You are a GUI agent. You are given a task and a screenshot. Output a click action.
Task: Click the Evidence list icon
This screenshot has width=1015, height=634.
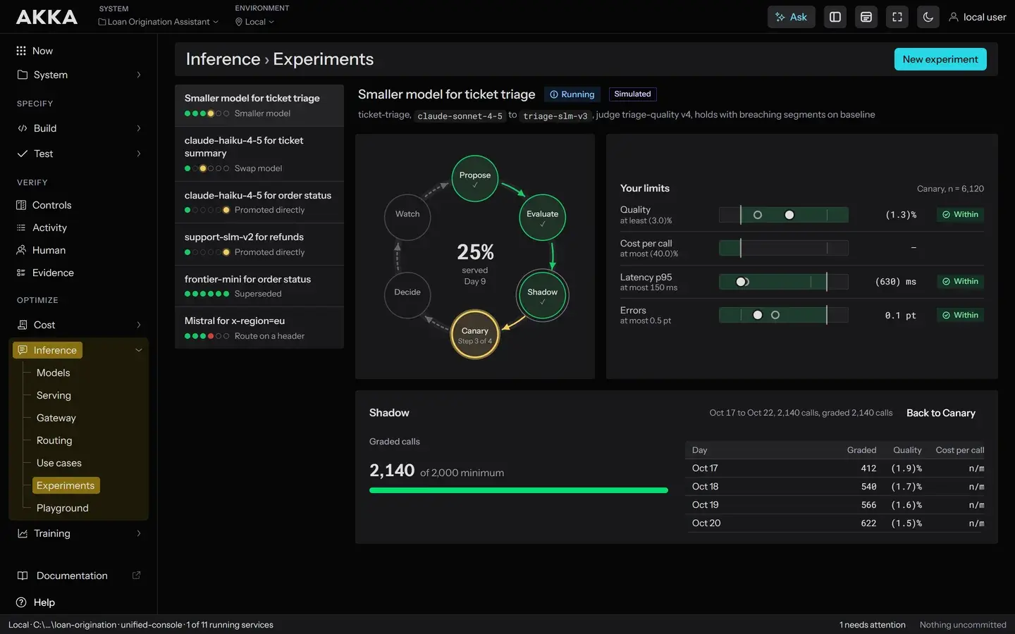click(x=21, y=273)
